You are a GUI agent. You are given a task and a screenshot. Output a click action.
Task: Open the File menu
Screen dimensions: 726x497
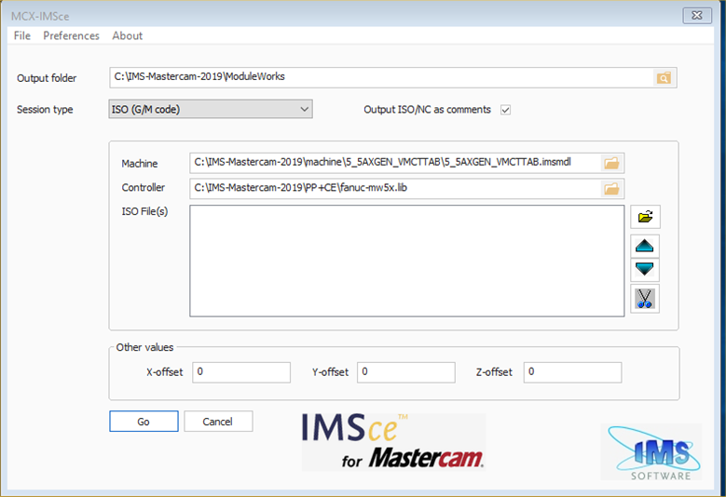click(22, 35)
